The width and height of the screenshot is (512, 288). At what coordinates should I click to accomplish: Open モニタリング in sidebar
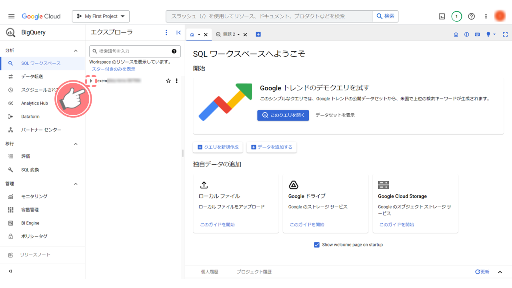point(42,196)
